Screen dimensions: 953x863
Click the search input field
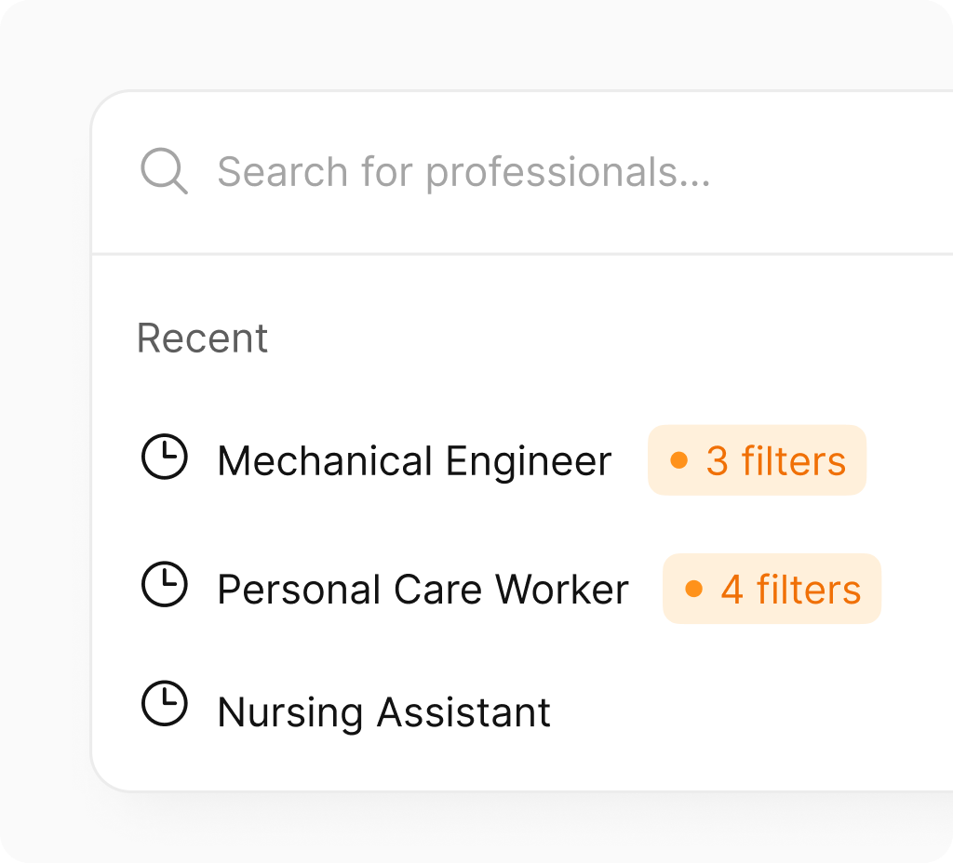(x=465, y=172)
